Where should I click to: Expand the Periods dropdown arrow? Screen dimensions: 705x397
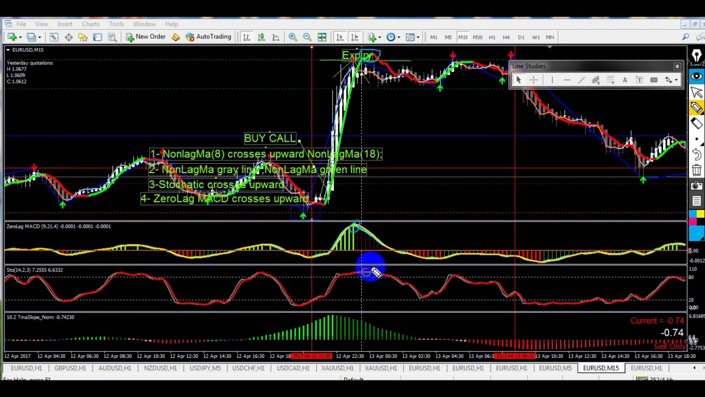click(x=398, y=37)
